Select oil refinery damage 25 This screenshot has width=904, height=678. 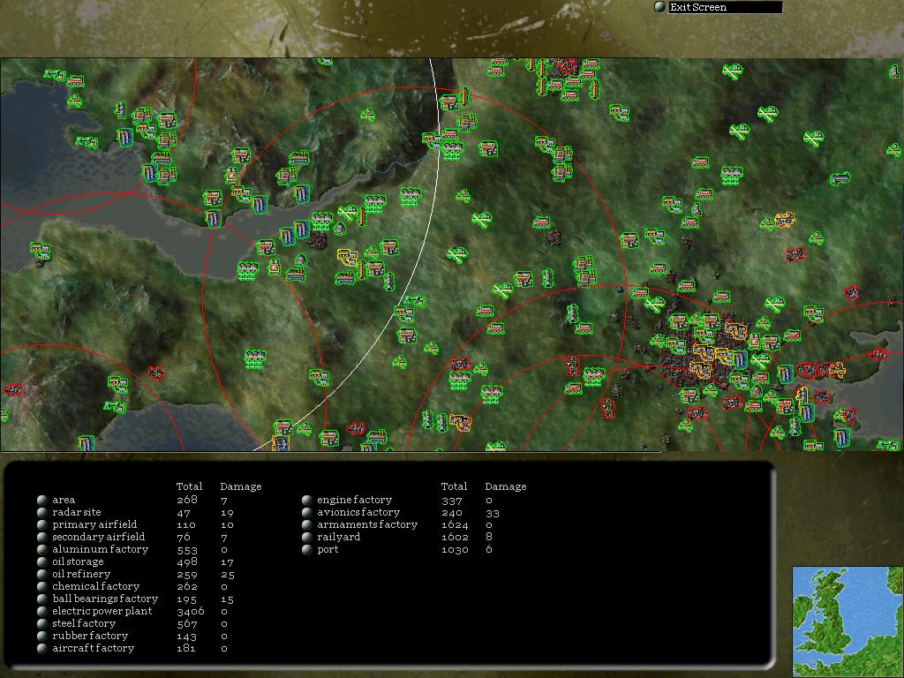pyautogui.click(x=228, y=575)
